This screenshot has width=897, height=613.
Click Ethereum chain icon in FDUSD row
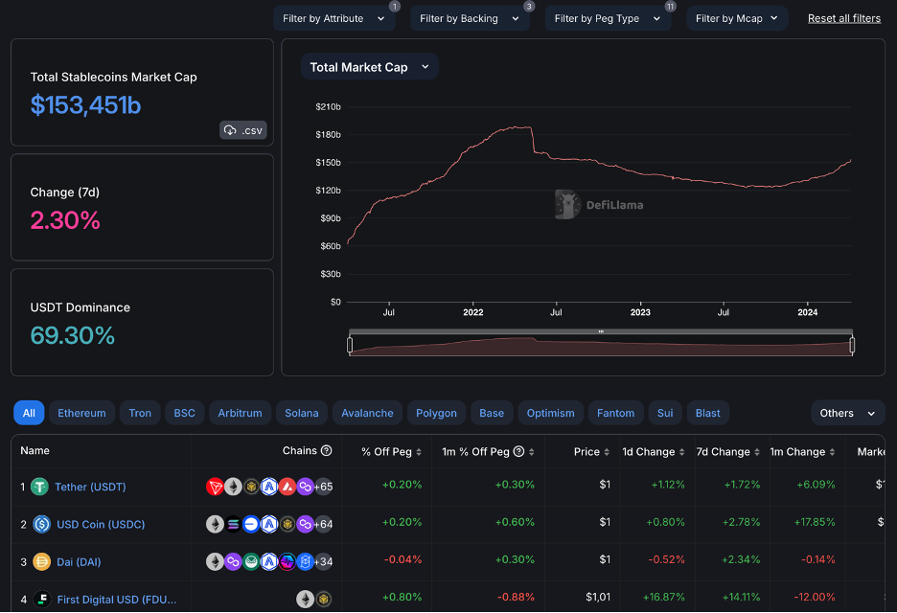point(305,599)
